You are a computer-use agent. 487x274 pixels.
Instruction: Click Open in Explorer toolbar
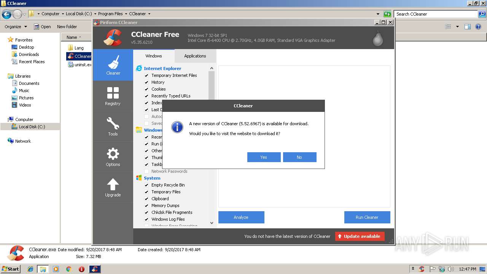point(42,27)
